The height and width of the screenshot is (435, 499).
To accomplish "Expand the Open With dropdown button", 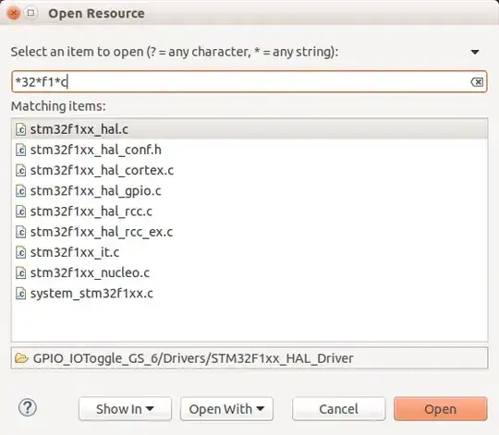I will pos(226,409).
